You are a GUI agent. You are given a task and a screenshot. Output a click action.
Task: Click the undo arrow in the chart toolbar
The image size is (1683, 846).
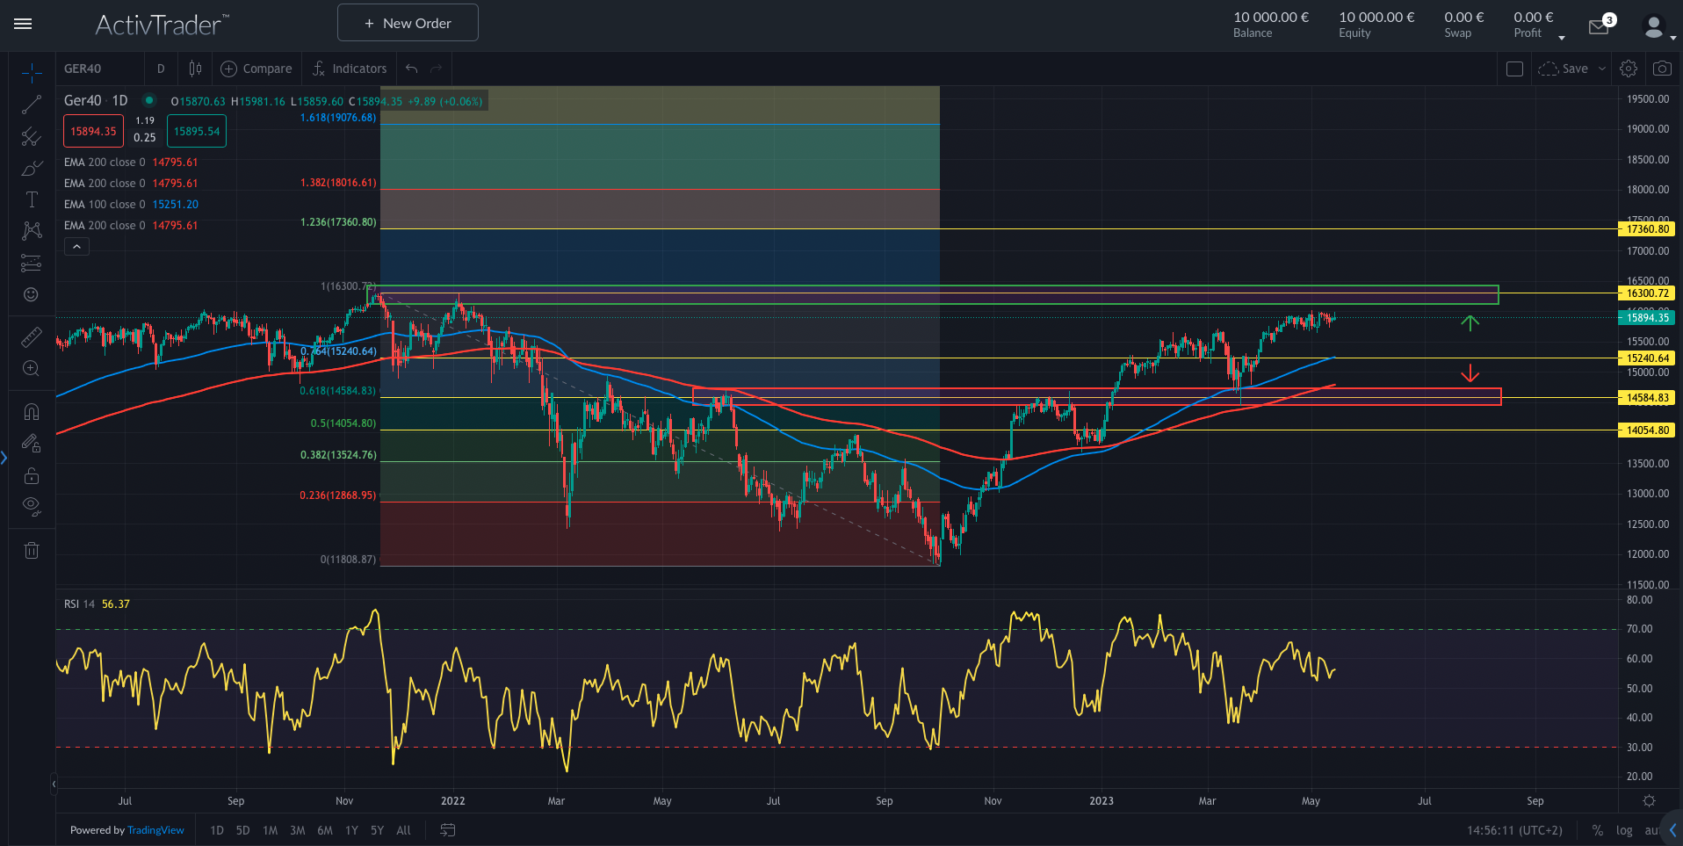click(x=409, y=69)
